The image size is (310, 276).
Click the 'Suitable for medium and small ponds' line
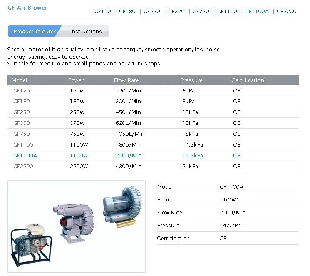(x=84, y=64)
